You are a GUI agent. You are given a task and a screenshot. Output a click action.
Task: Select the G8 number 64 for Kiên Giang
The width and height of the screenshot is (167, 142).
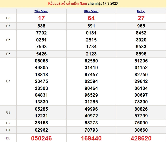(91, 18)
